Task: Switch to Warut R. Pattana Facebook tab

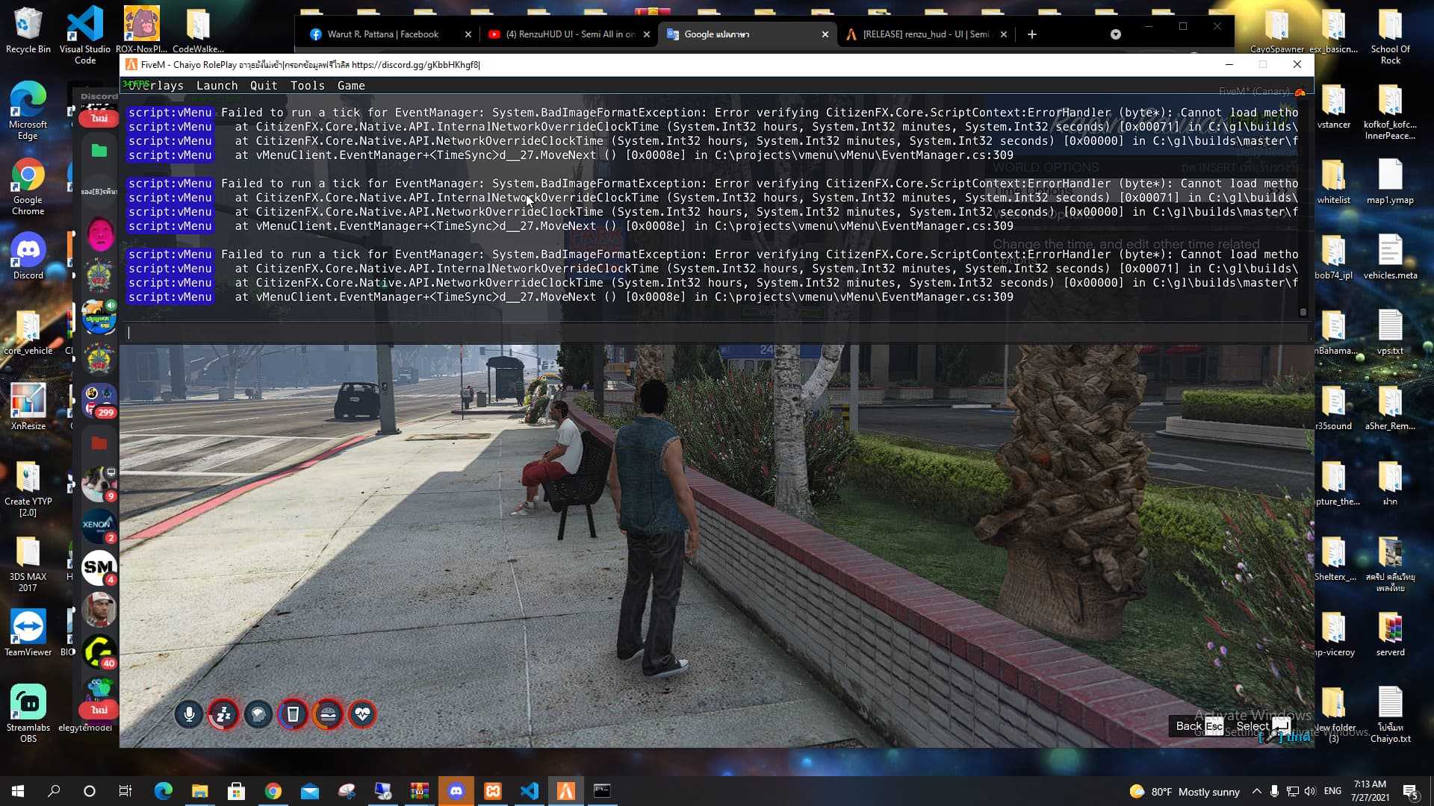Action: (382, 34)
